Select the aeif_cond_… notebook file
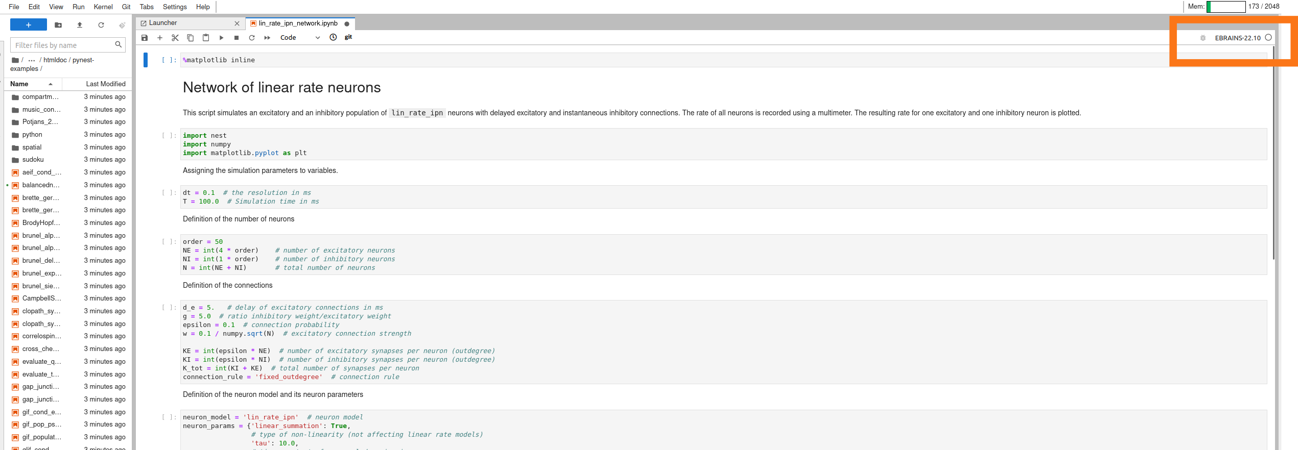This screenshot has width=1298, height=450. (67, 172)
